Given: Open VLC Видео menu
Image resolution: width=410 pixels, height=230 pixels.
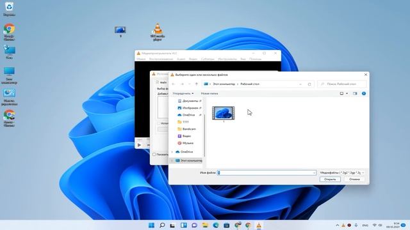Looking at the screenshot, I should pyautogui.click(x=193, y=59).
